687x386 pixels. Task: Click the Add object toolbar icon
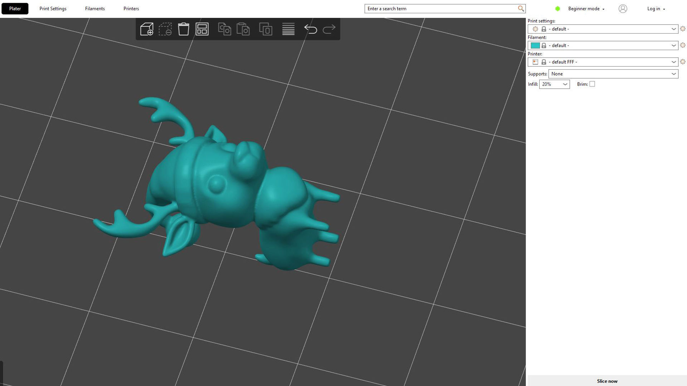147,29
